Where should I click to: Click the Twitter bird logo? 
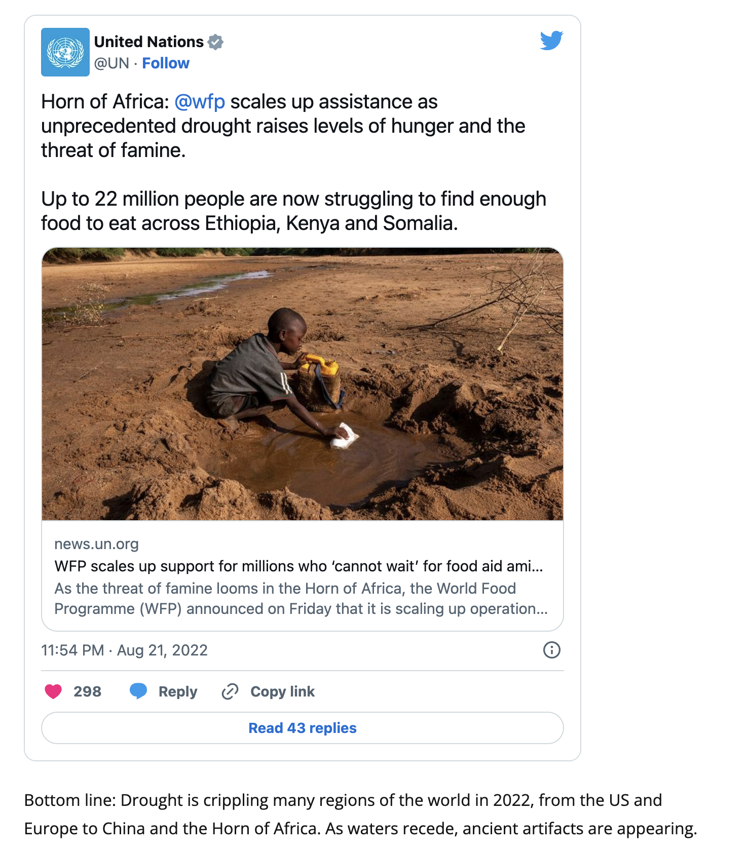point(551,41)
